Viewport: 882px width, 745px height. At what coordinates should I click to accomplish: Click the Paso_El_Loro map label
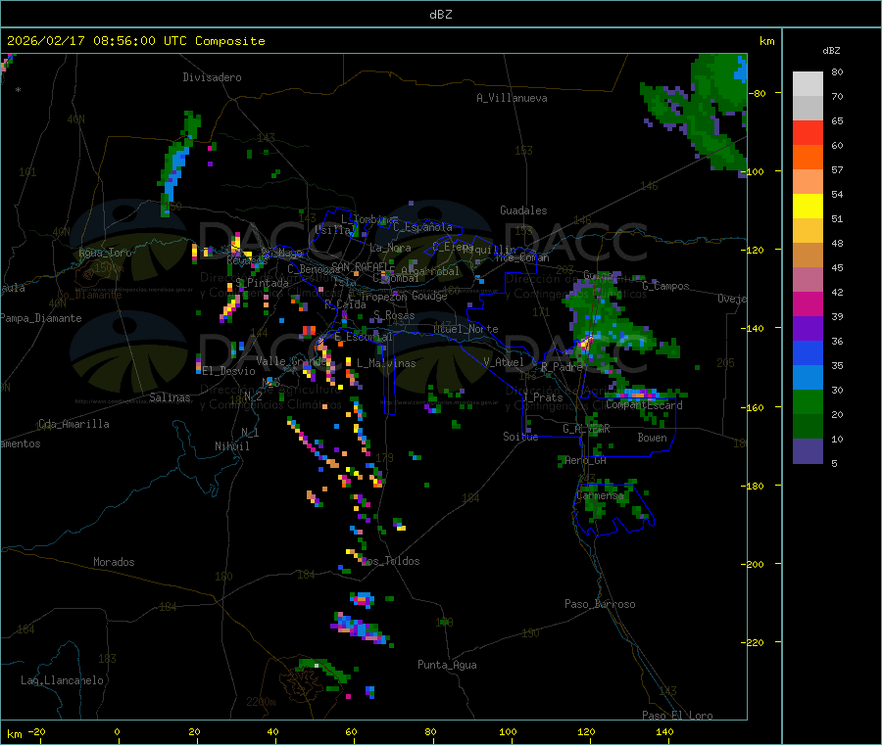pyautogui.click(x=677, y=716)
